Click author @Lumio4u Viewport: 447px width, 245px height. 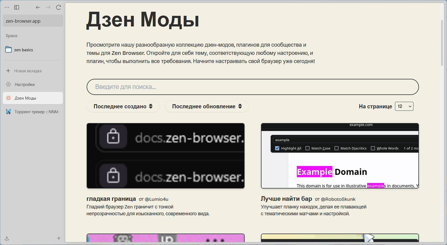156,199
